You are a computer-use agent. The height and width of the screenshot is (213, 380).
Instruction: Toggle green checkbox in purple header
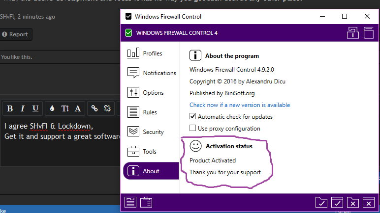click(x=128, y=33)
